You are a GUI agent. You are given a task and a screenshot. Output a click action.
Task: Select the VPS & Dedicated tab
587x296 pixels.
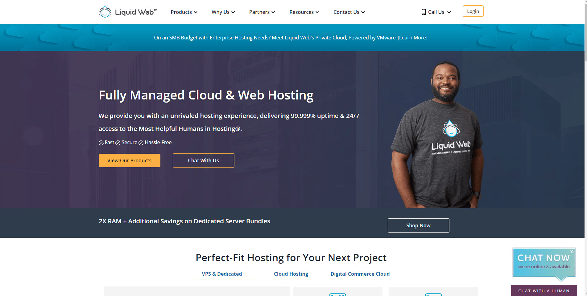[222, 274]
